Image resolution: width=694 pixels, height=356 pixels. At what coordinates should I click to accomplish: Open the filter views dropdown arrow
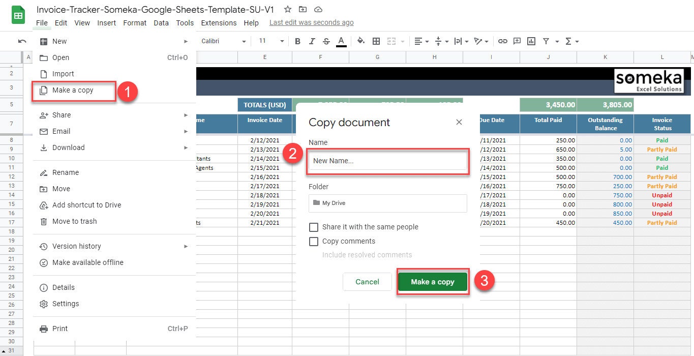click(x=557, y=41)
